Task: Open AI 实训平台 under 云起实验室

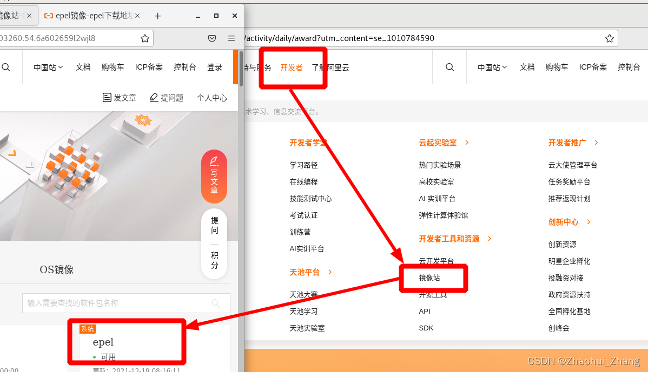Action: point(437,199)
